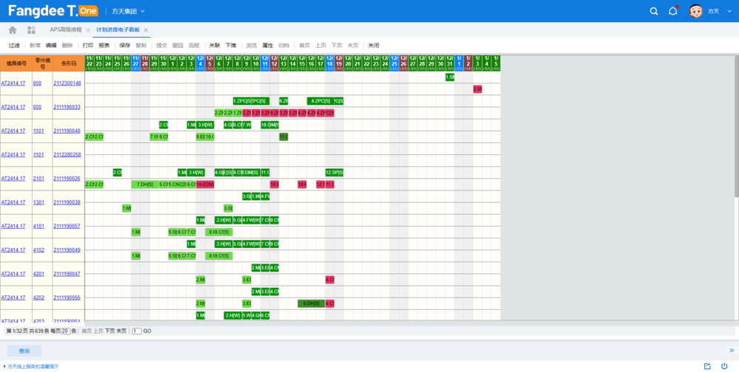This screenshot has width=739, height=372.
Task: Click the Fangdee T.One logo
Action: point(52,11)
